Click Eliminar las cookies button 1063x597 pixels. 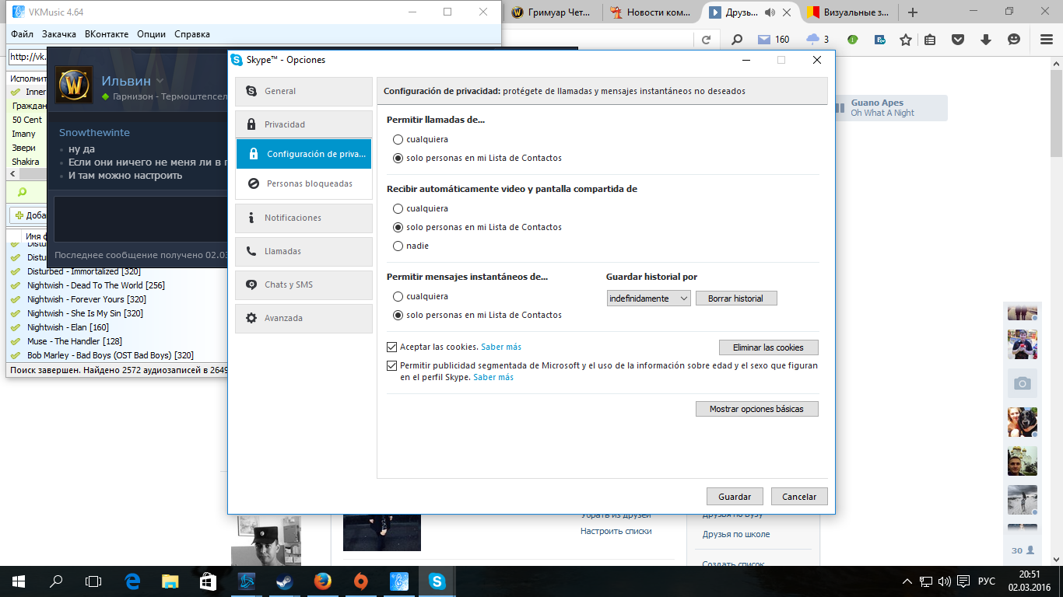[x=768, y=347]
